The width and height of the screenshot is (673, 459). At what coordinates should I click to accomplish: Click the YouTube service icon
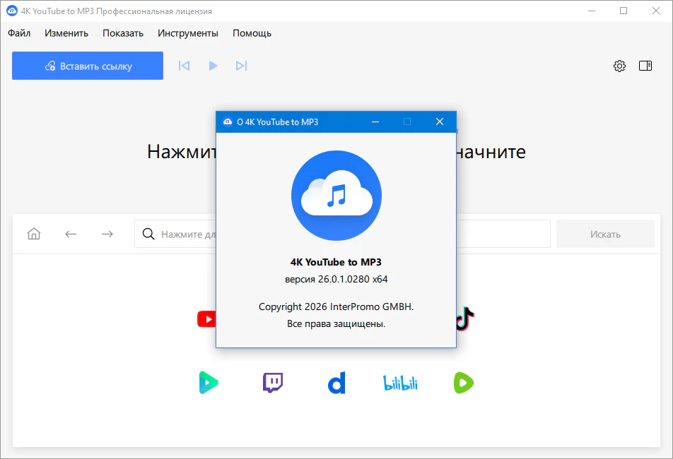click(206, 318)
